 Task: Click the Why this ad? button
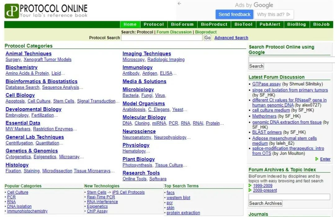click(274, 14)
